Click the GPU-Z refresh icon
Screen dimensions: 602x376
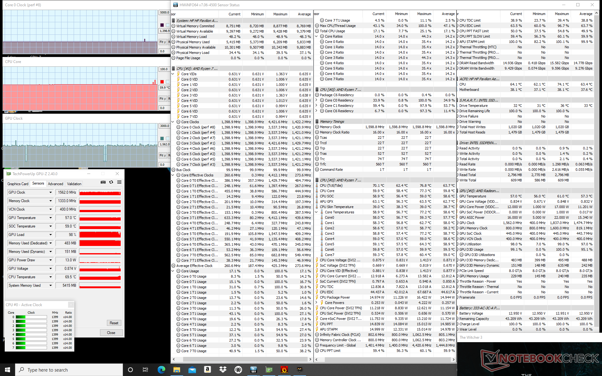coord(111,182)
